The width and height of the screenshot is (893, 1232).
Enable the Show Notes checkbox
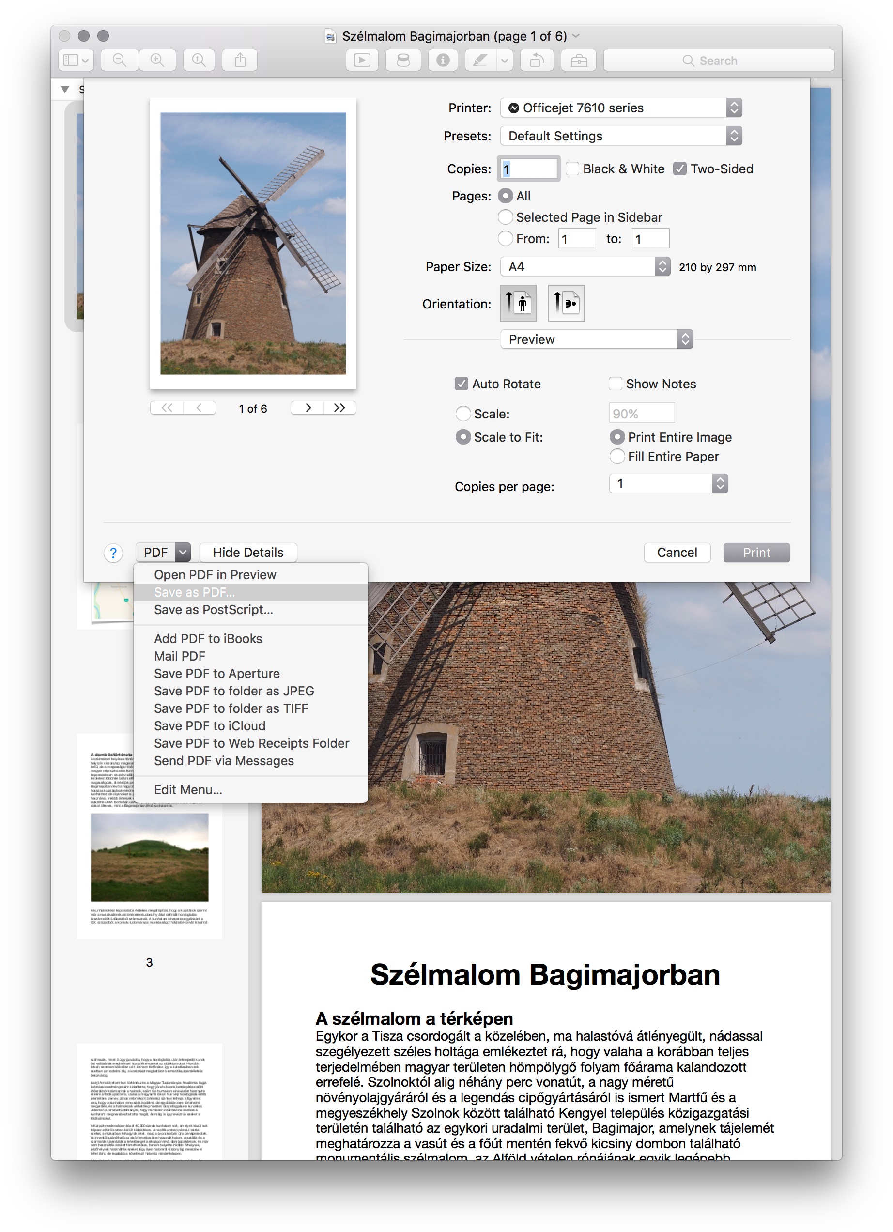click(x=616, y=384)
